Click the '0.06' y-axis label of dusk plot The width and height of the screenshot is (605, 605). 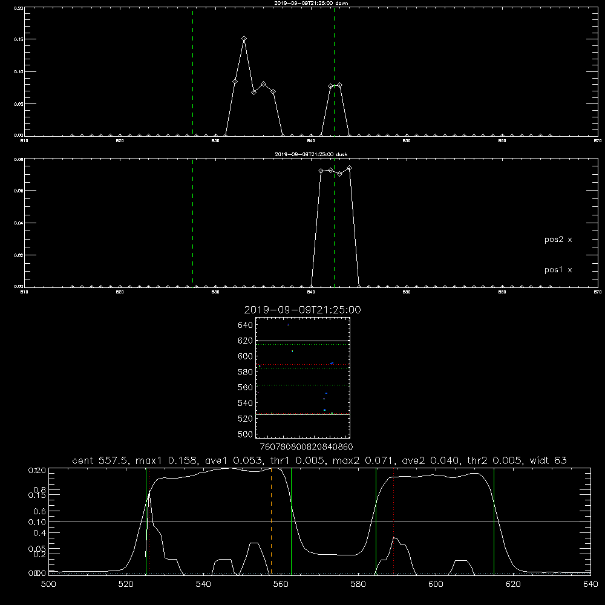tap(19, 191)
